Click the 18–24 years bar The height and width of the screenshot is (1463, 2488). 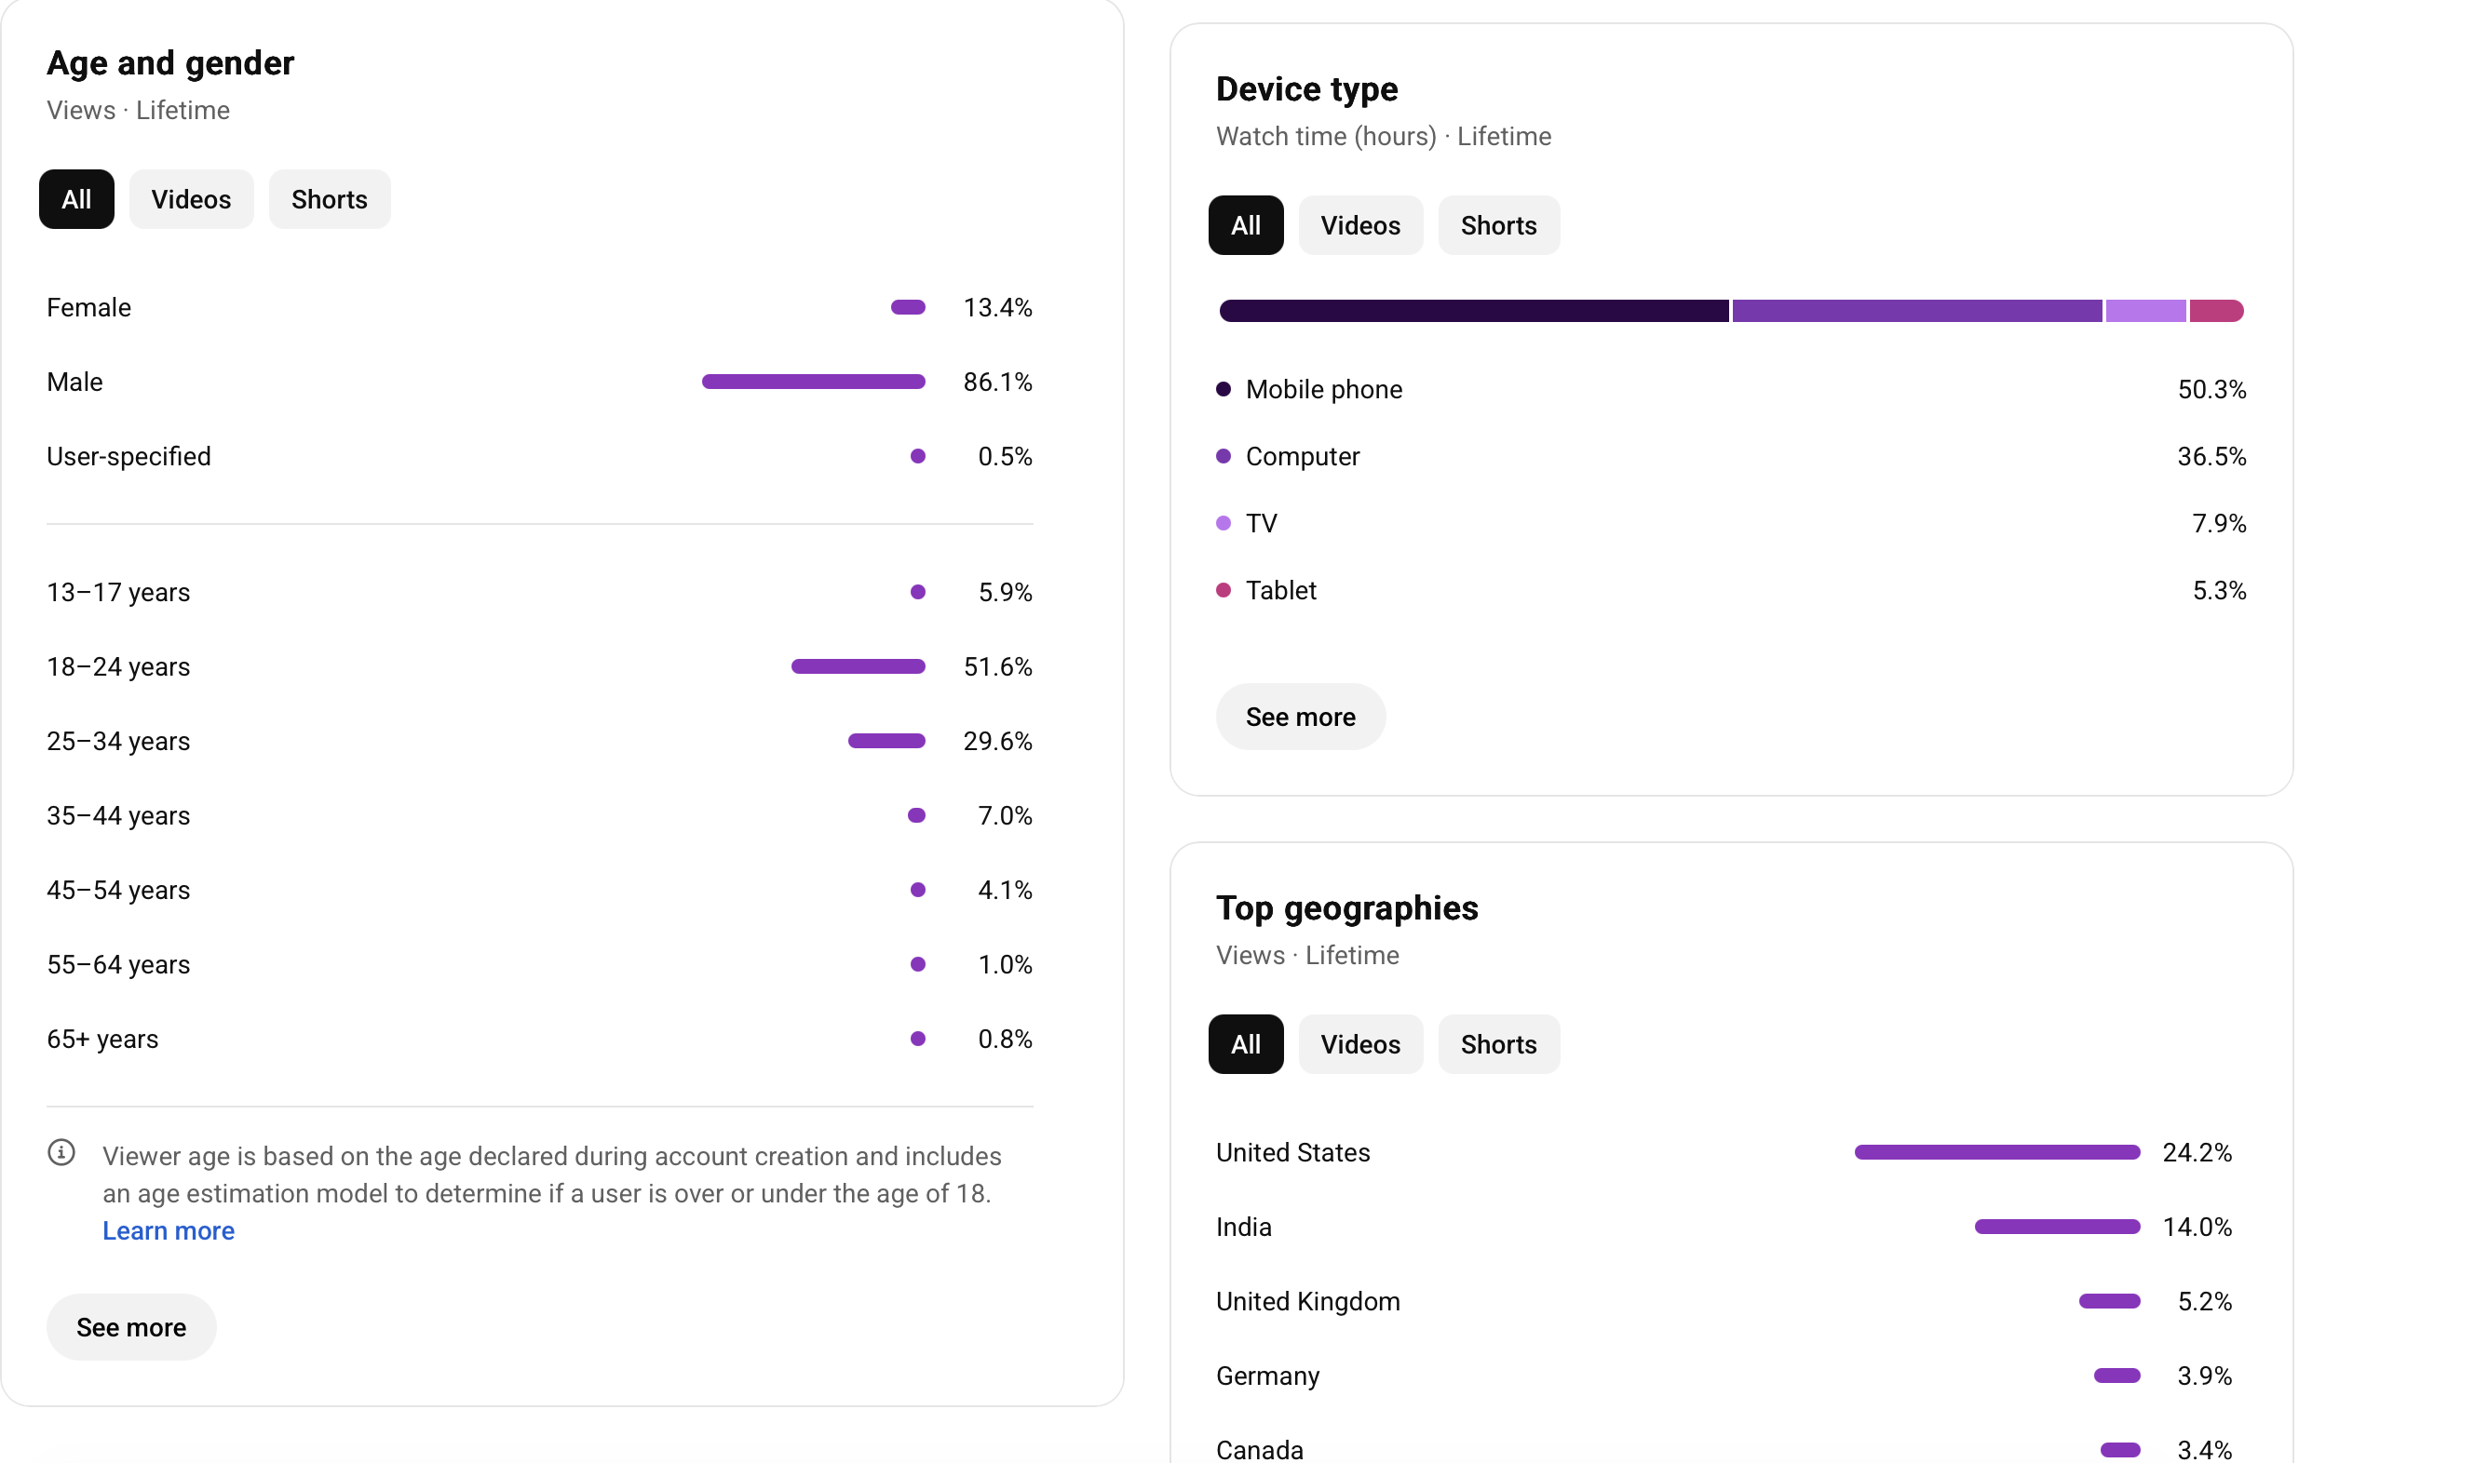(x=858, y=668)
